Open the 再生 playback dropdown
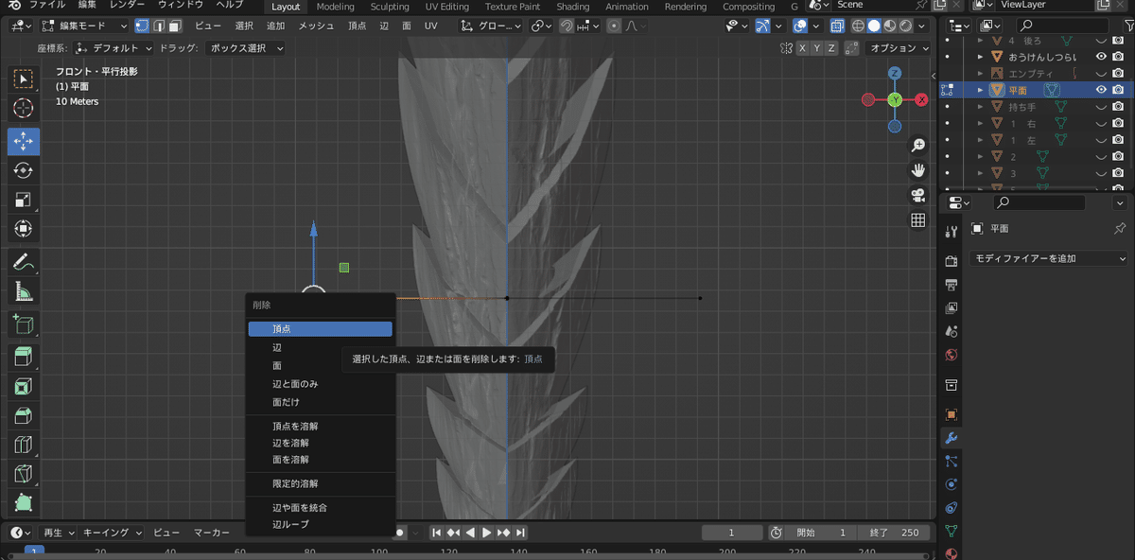This screenshot has width=1135, height=560. pyautogui.click(x=56, y=533)
